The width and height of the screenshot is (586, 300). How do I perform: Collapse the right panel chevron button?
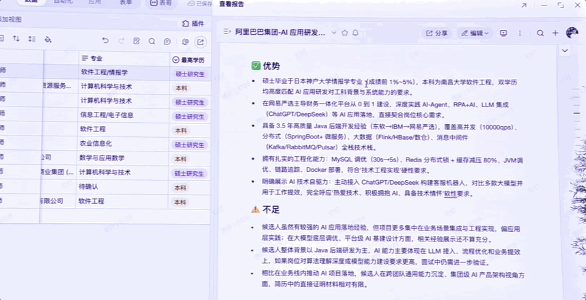[565, 50]
